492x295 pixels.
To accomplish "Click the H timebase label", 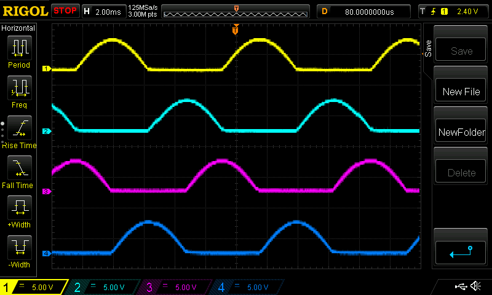I will point(87,12).
